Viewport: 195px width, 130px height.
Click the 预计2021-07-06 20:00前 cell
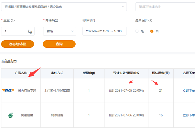(126, 115)
